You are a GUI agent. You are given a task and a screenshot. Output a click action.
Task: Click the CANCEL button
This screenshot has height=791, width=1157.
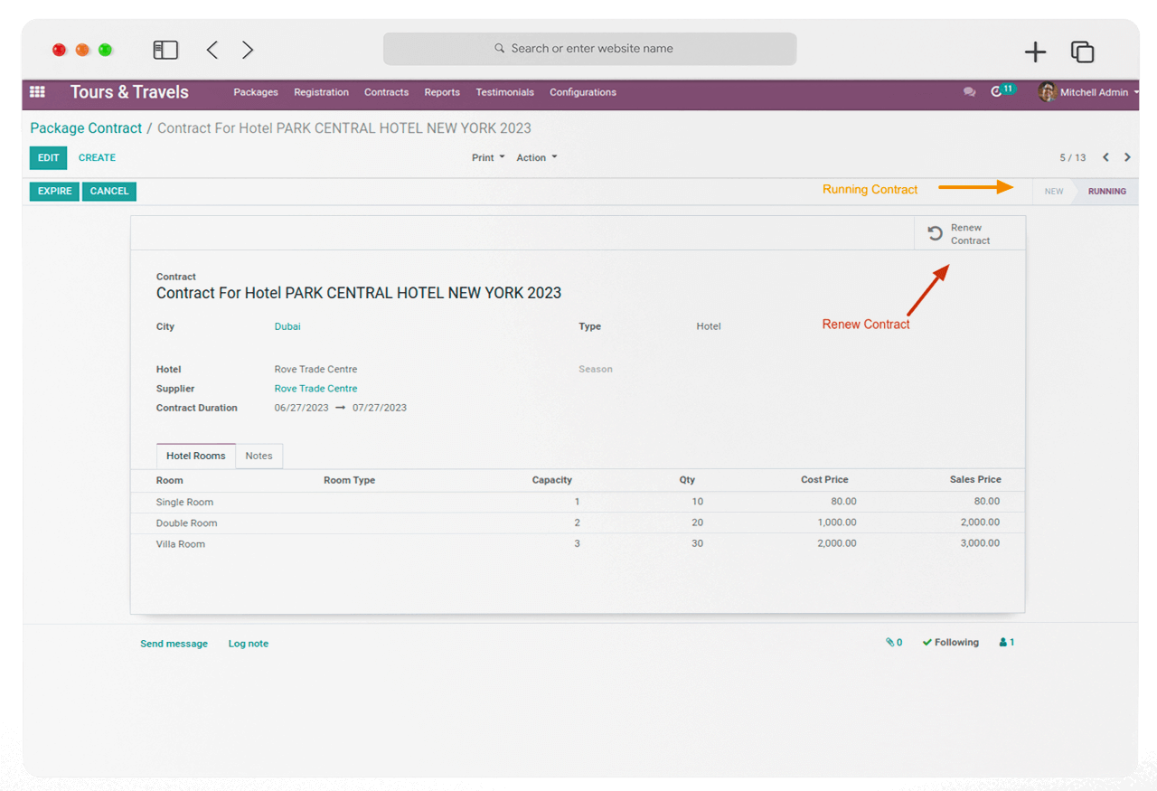click(109, 191)
